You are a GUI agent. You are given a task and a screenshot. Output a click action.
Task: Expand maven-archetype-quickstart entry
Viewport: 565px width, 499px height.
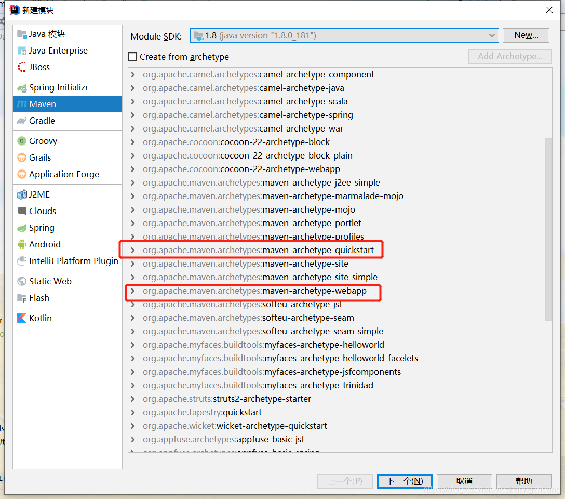(133, 250)
